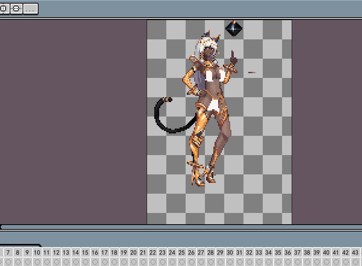Click frame number 24
Screen dimensions: 362x266
pyautogui.click(x=172, y=252)
